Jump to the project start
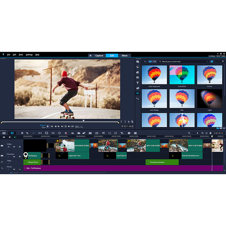This screenshot has height=226, width=226. (x=52, y=126)
